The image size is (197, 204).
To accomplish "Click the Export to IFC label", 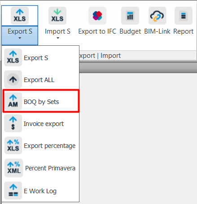I will 97,31.
